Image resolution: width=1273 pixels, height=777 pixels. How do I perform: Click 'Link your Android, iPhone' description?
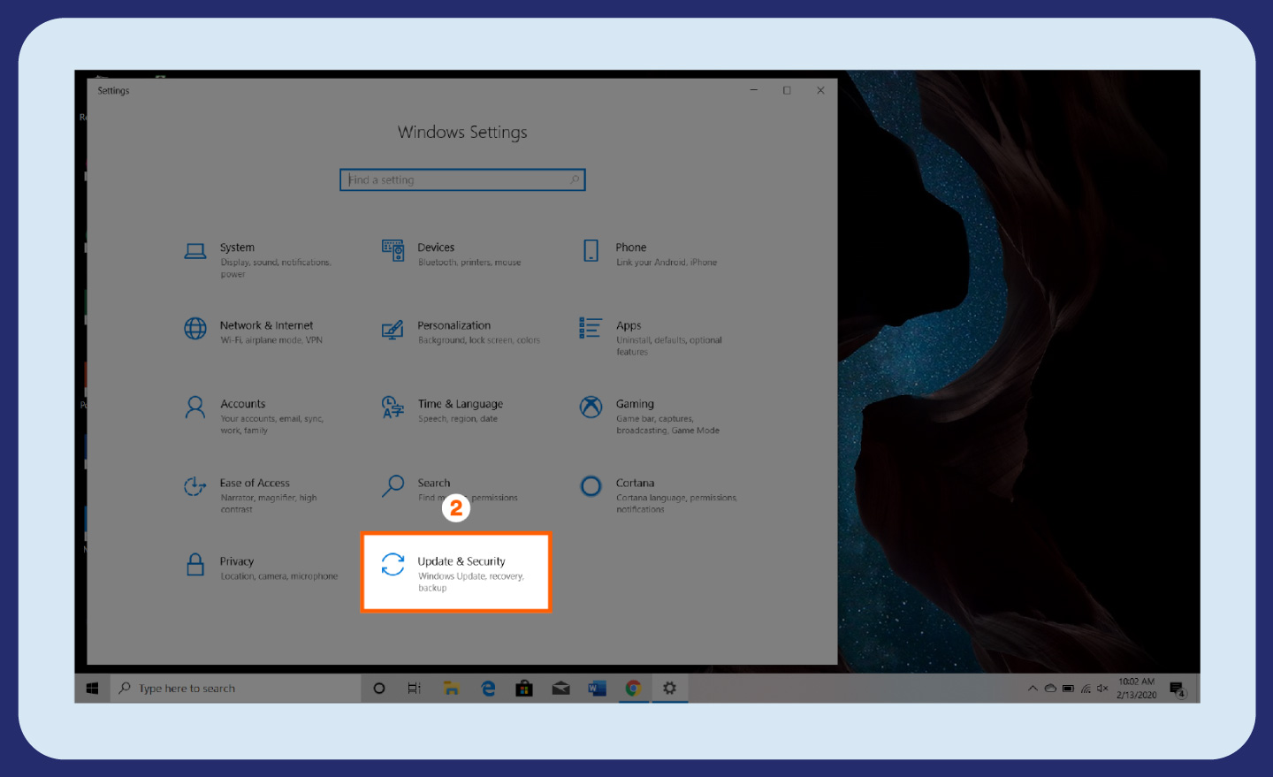pos(667,263)
